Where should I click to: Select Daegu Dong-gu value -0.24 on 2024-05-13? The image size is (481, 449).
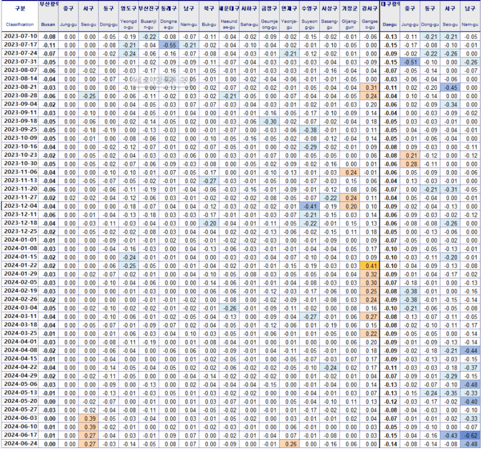click(430, 393)
